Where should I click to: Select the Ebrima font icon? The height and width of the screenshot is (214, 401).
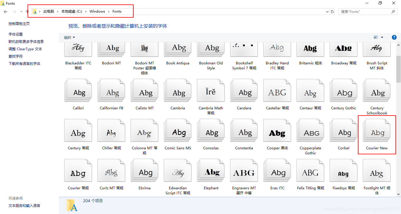pyautogui.click(x=144, y=170)
